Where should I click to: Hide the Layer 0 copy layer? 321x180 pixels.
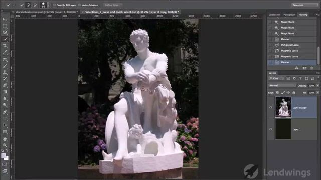(x=271, y=107)
